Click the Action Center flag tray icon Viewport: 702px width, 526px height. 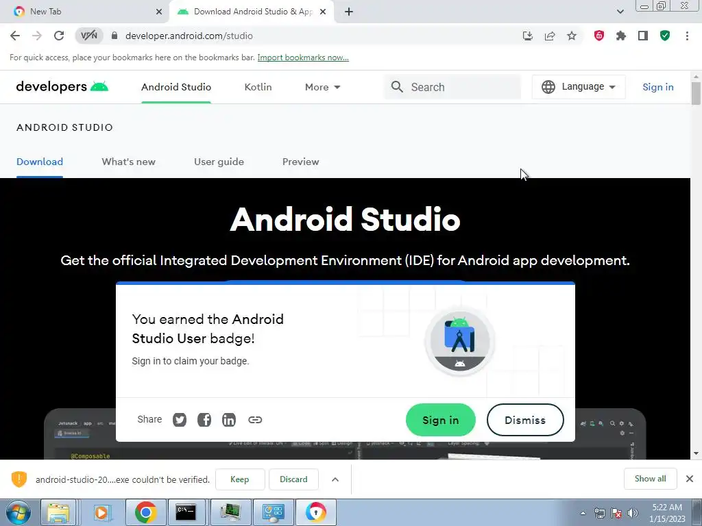[x=616, y=513]
